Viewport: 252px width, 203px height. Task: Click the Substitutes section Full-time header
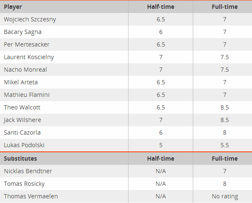[x=225, y=159]
